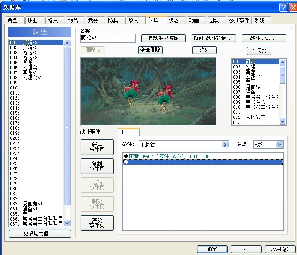
Task: Select enemy 005: 守卫 in list
Action: (255, 82)
